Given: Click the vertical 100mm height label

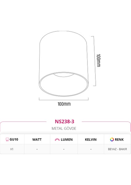Looking at the screenshot, I should [99, 60].
